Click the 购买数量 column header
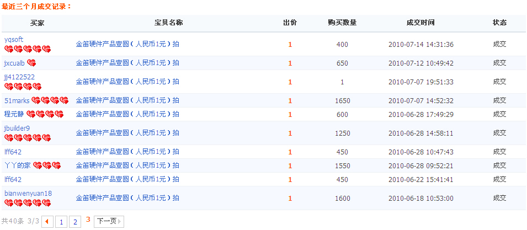The height and width of the screenshot is (230, 527). 342,23
